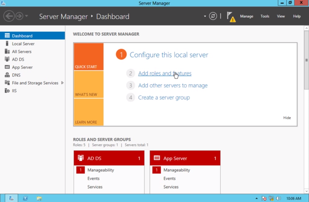Open the notifications flag with warning
Viewport: 309px width, 202px height.
pos(231,17)
